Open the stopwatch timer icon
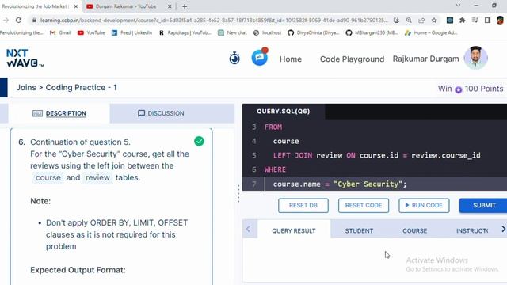This screenshot has width=507, height=285. [234, 59]
